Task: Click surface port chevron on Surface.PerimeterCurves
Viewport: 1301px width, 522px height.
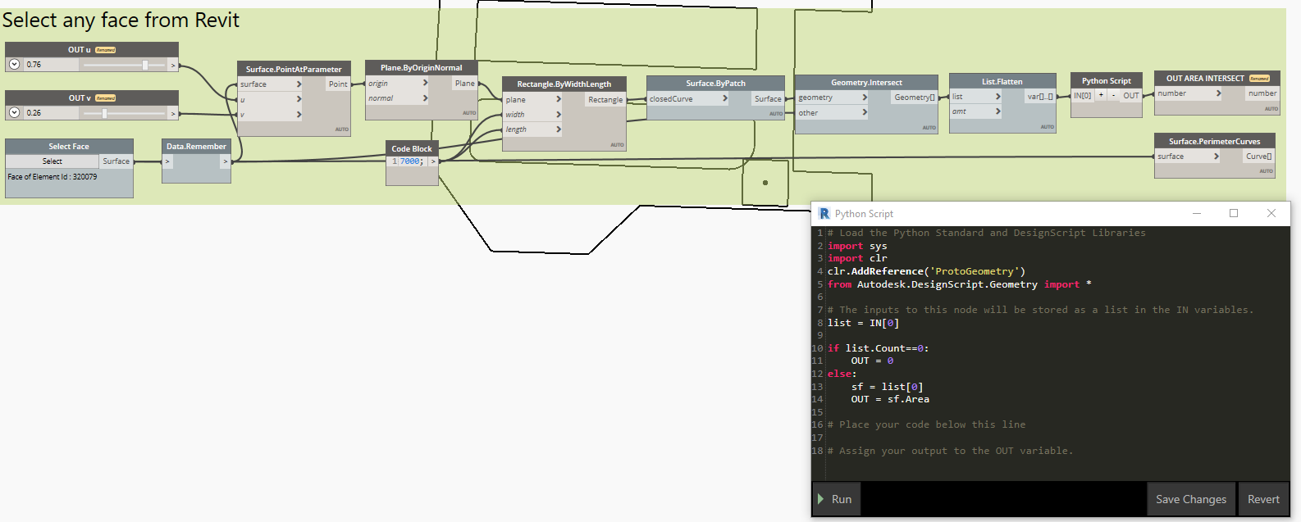Action: [x=1216, y=156]
